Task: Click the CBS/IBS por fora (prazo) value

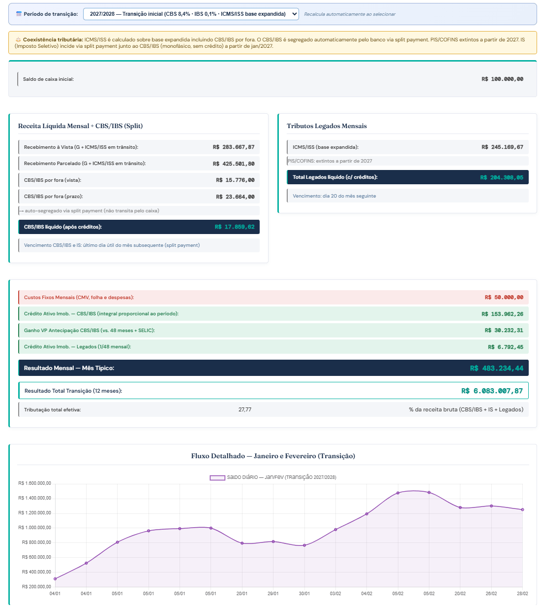Action: 235,197
